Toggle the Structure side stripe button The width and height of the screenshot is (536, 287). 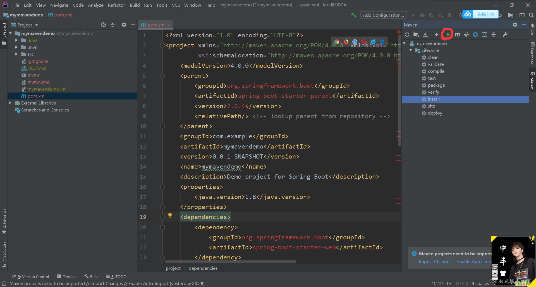click(4, 254)
